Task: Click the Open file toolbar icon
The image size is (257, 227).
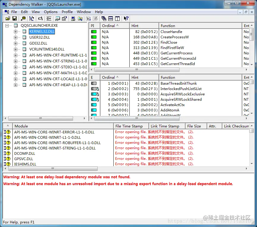Action: point(8,18)
